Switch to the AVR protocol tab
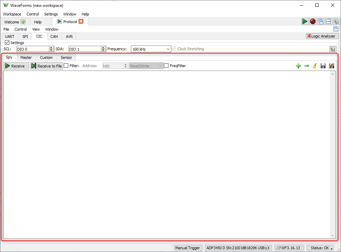The image size is (341, 252). coord(69,36)
